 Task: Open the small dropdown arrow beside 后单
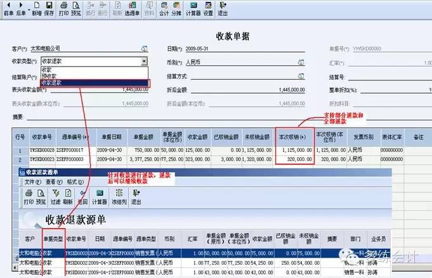tap(29, 11)
